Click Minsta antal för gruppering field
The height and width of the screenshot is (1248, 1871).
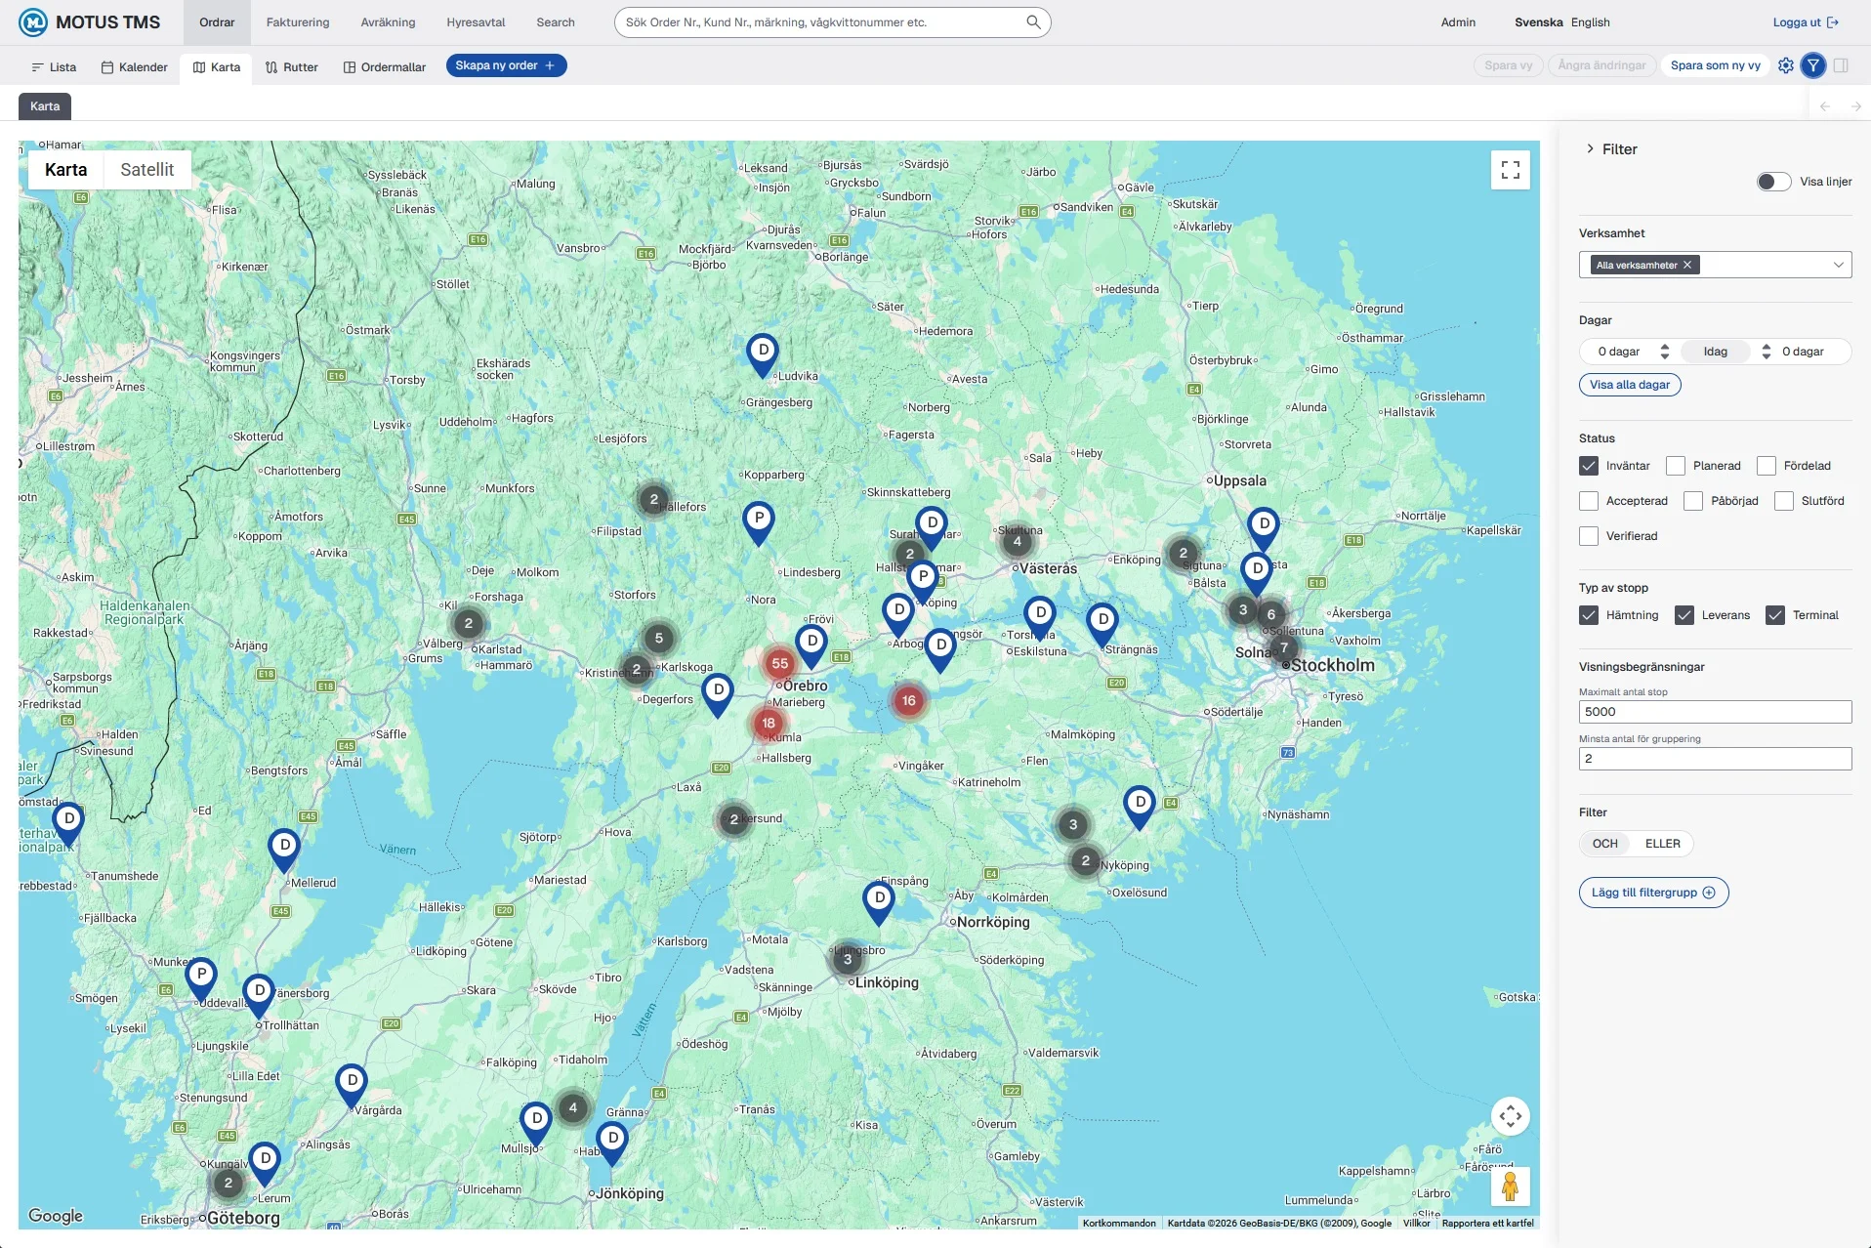(x=1715, y=759)
